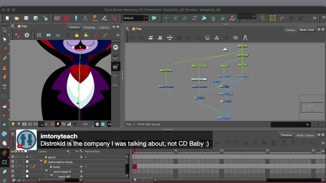Viewport: 326px width, 183px height.
Task: Toggle the eye render preview button beside Camera view
Action: click(116, 47)
